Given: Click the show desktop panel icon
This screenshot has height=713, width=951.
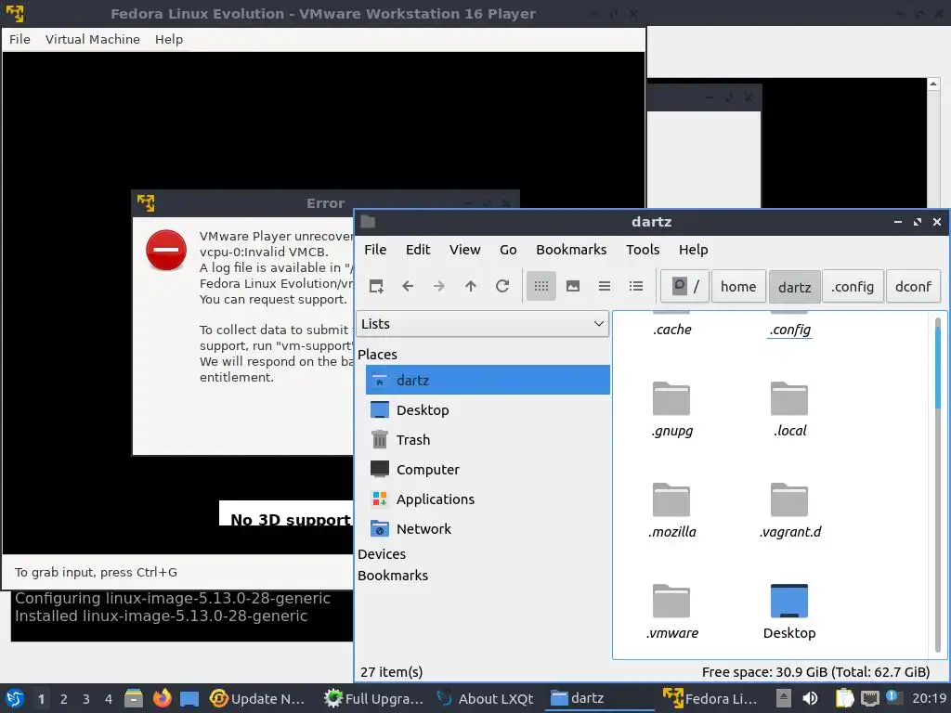Looking at the screenshot, I should (189, 698).
